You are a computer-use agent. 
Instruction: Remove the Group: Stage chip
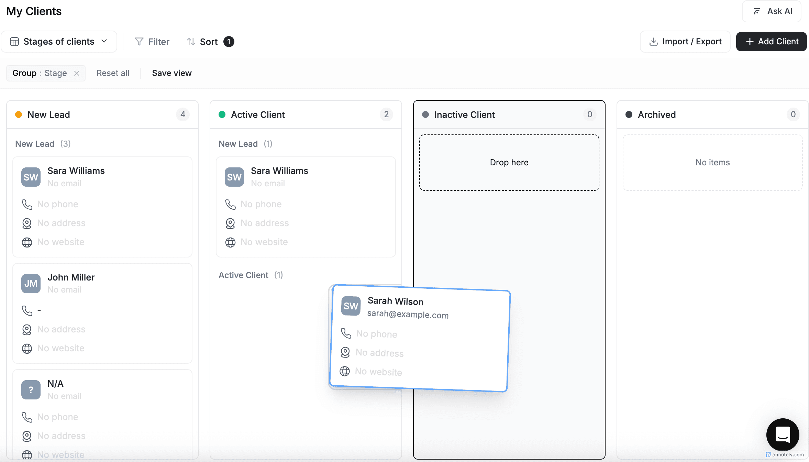pyautogui.click(x=77, y=73)
